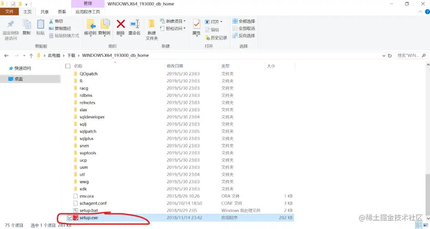The image size is (430, 229).
Task: Open the Help question mark icon
Action: pyautogui.click(x=427, y=12)
